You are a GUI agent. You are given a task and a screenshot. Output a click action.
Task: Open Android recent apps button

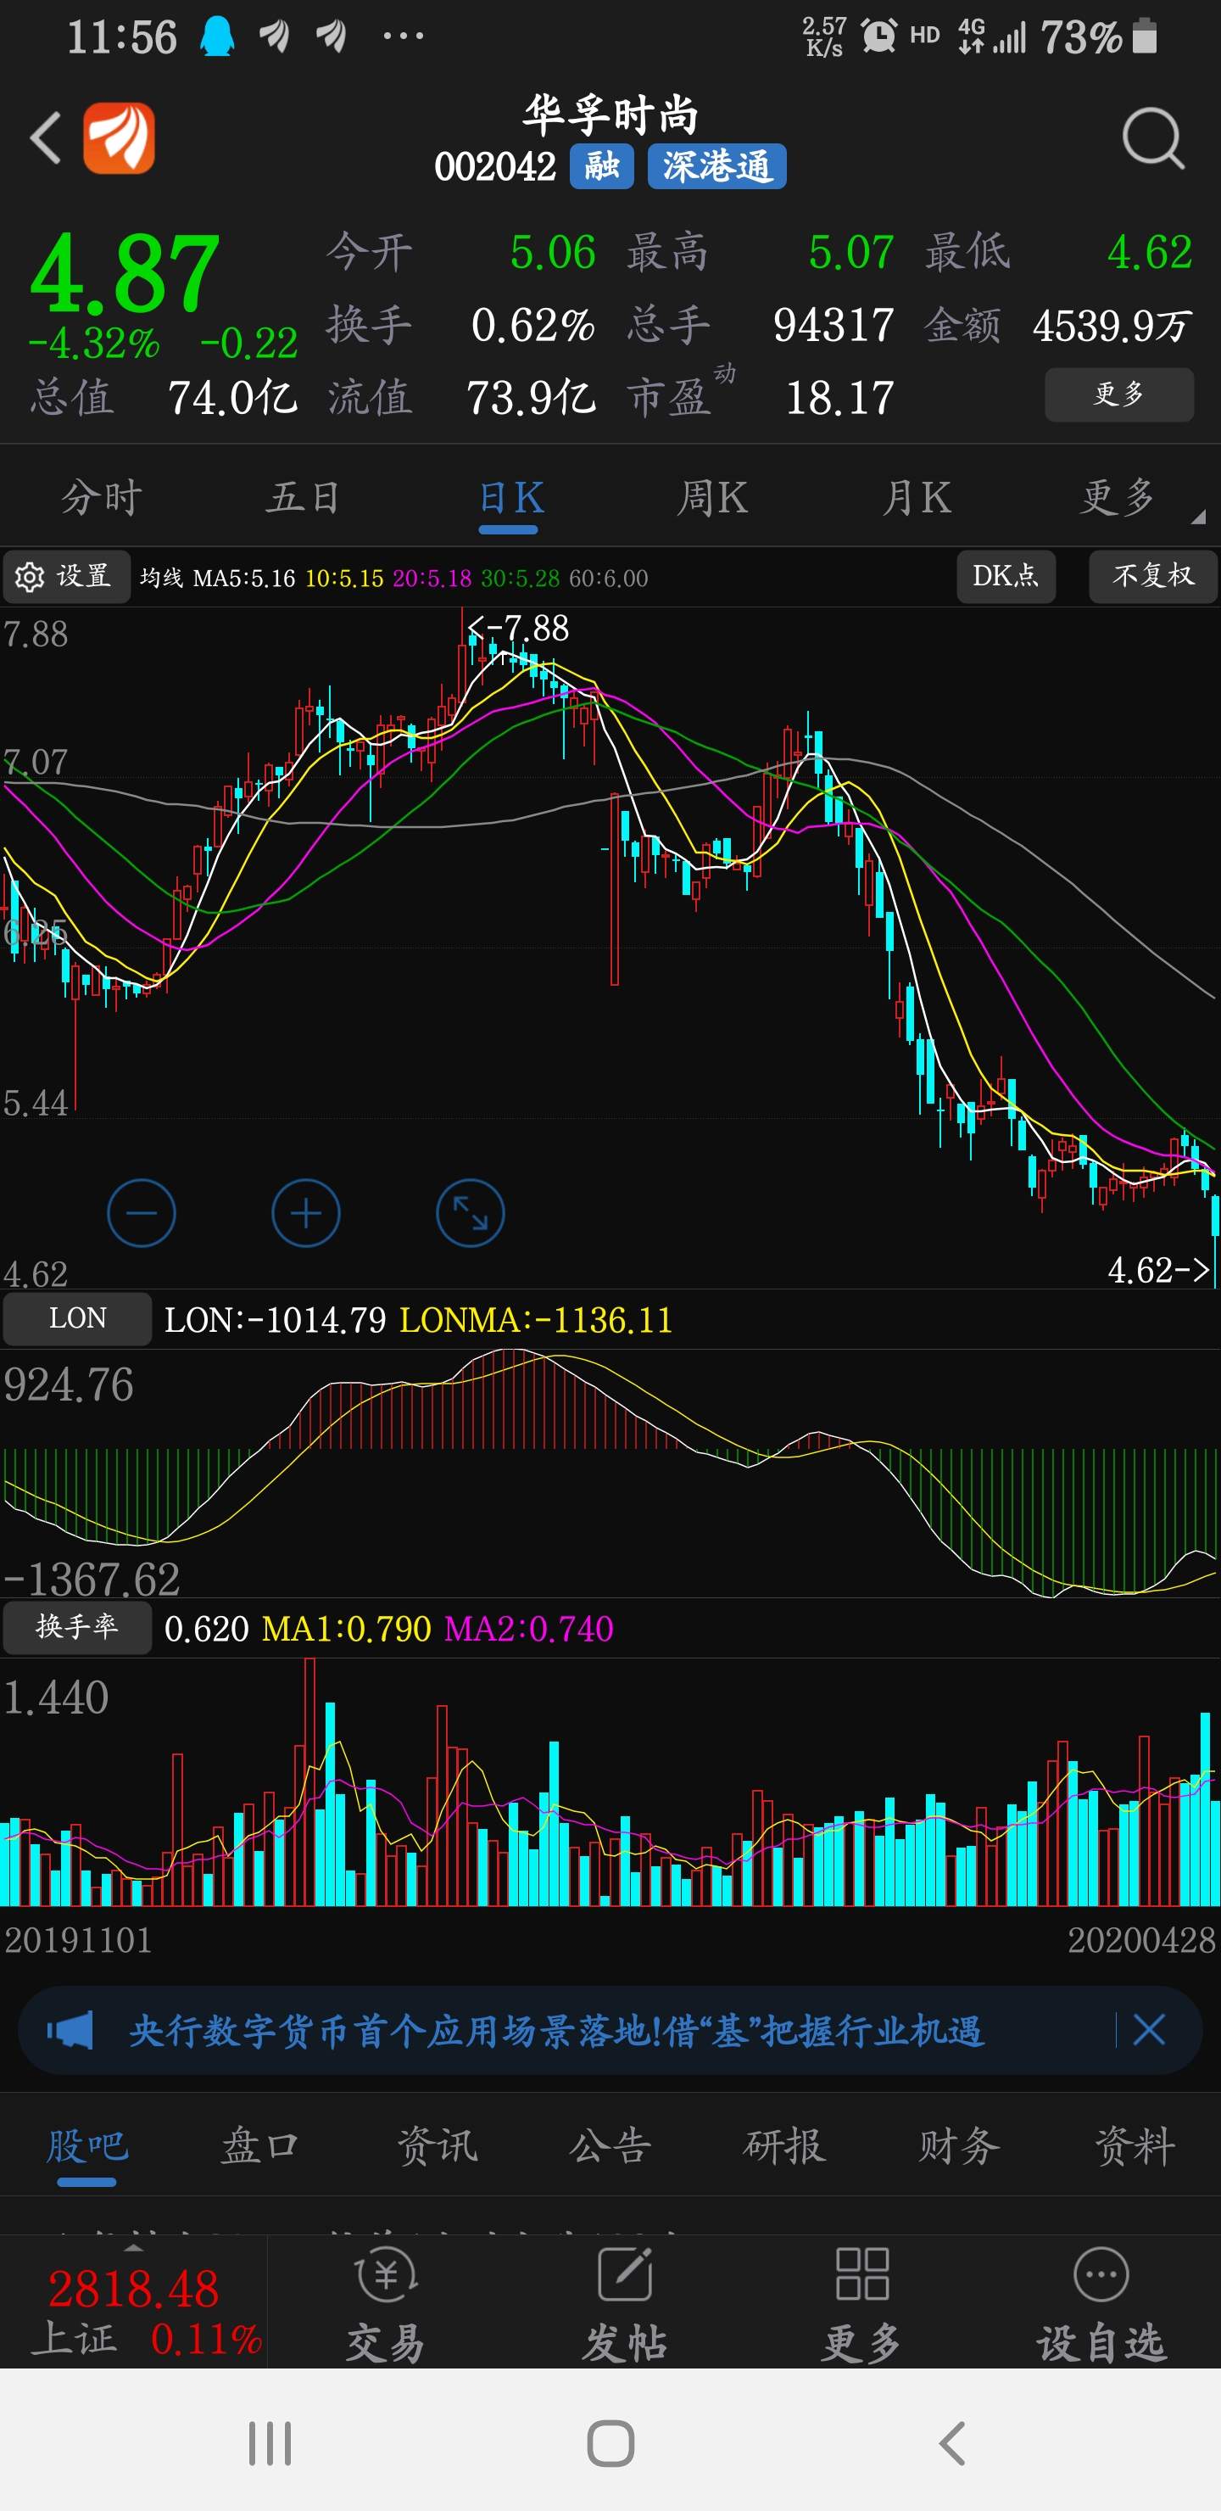coord(269,2444)
